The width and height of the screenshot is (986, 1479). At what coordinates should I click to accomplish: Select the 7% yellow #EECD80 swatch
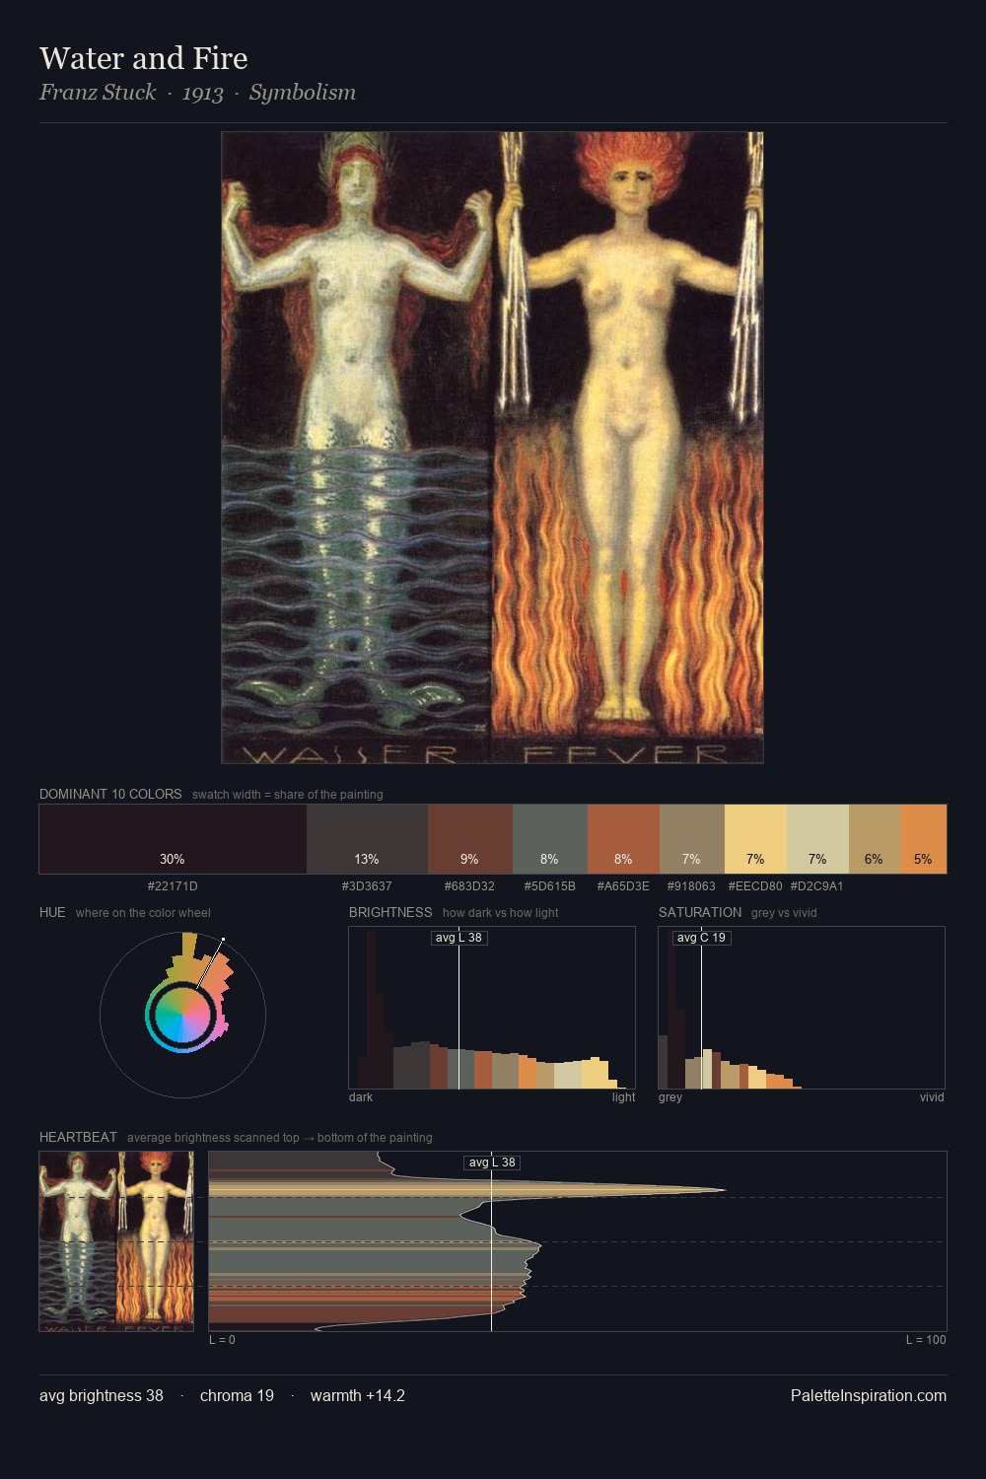(755, 839)
